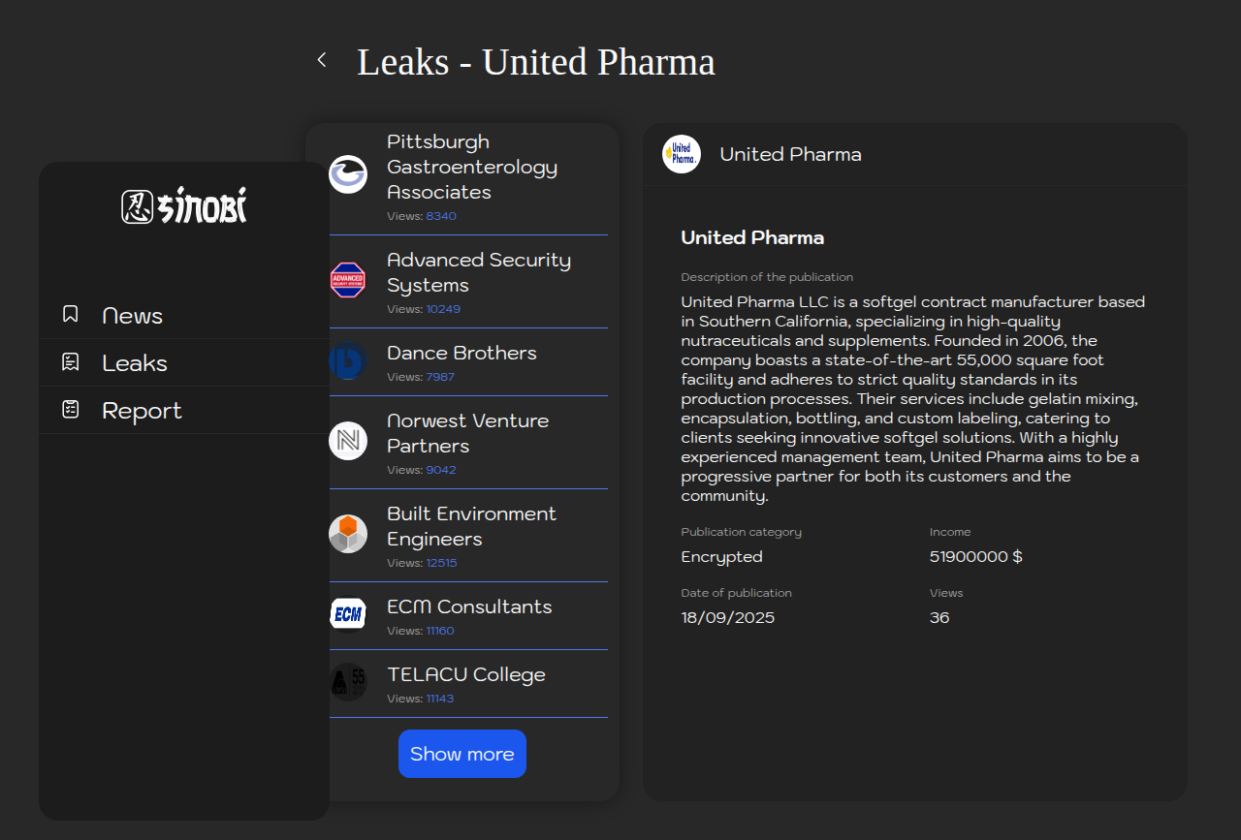This screenshot has height=840, width=1241.
Task: Click the News bookmark icon
Action: click(70, 314)
